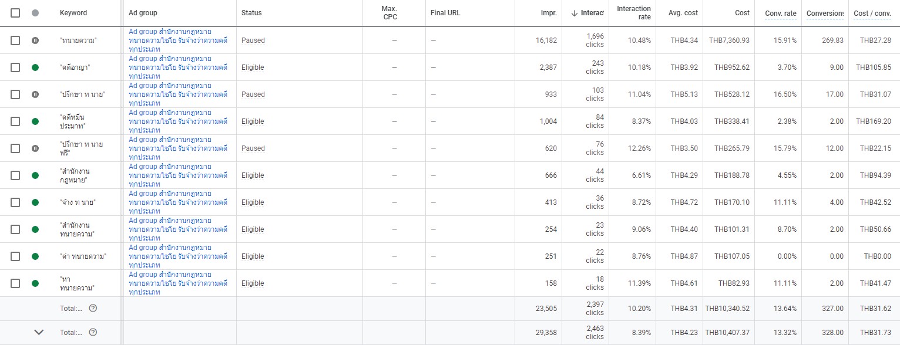Click green status dot for "ค่า ทนายความ" keyword
The image size is (900, 345).
(x=35, y=256)
